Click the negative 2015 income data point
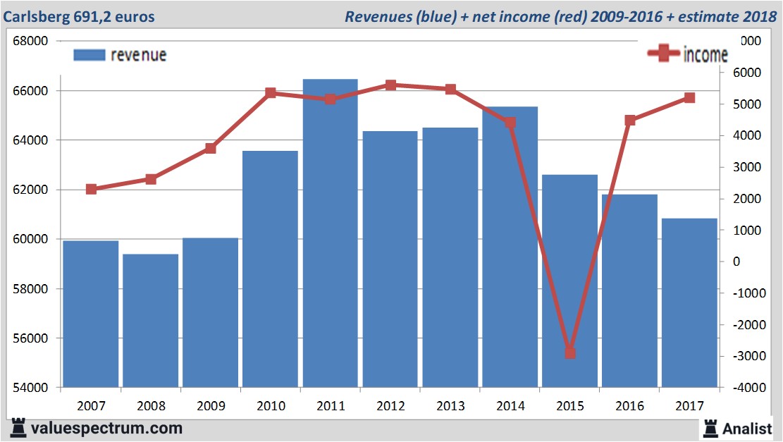Viewport: 783px width, 442px height. click(570, 354)
